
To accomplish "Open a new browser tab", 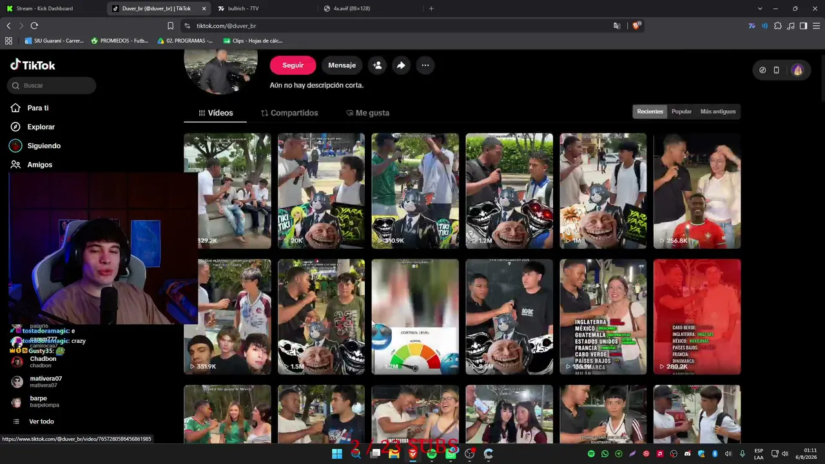I will 431,8.
